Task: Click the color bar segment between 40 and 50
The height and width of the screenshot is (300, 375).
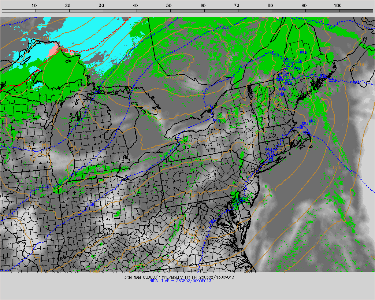Action: pyautogui.click(x=153, y=11)
